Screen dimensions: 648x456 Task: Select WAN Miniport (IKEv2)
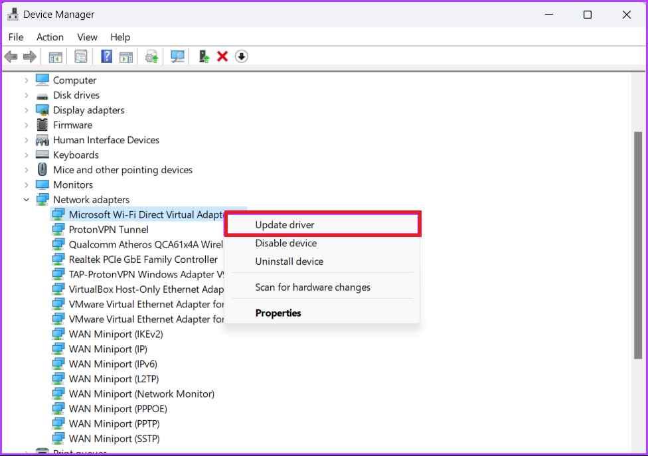116,334
